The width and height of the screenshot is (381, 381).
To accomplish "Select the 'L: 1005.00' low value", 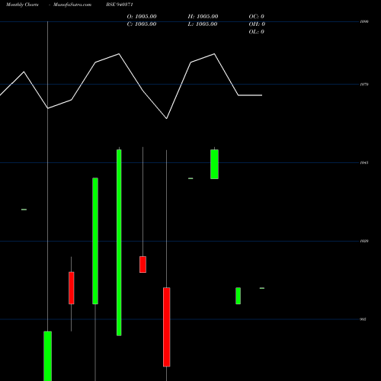I will click(203, 24).
